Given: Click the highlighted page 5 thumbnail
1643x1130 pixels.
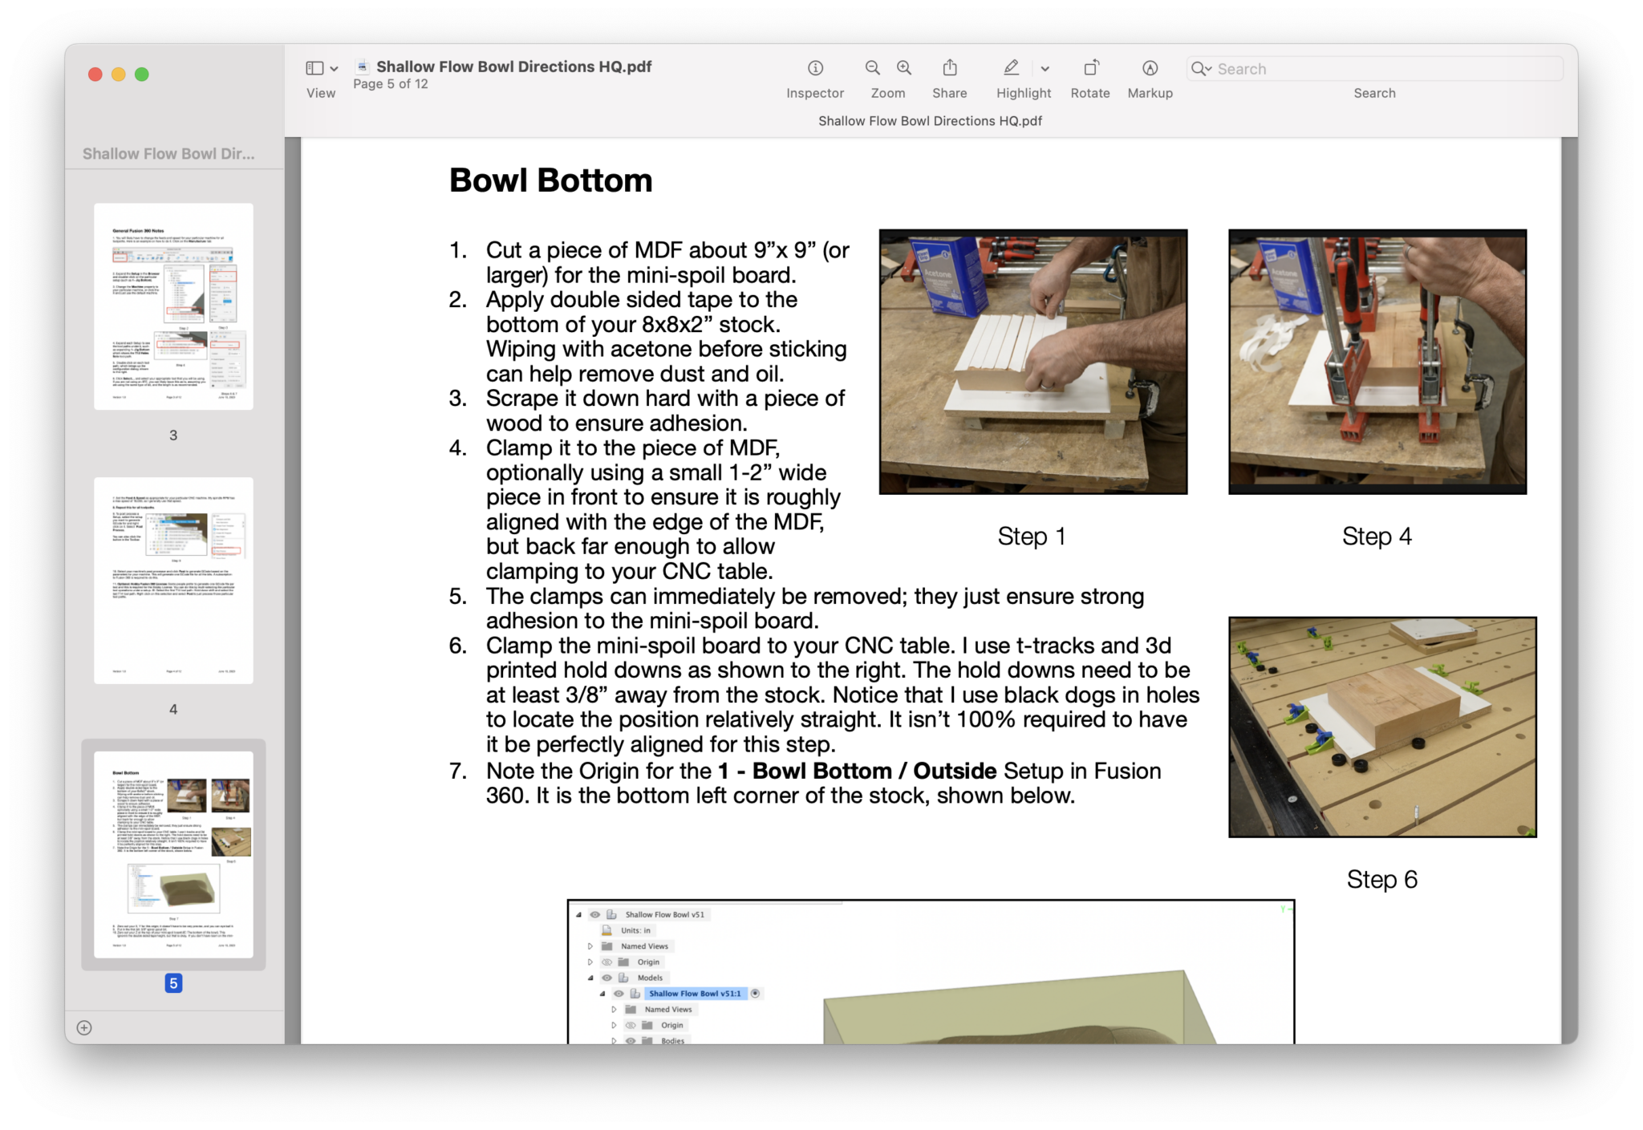Looking at the screenshot, I should (172, 856).
